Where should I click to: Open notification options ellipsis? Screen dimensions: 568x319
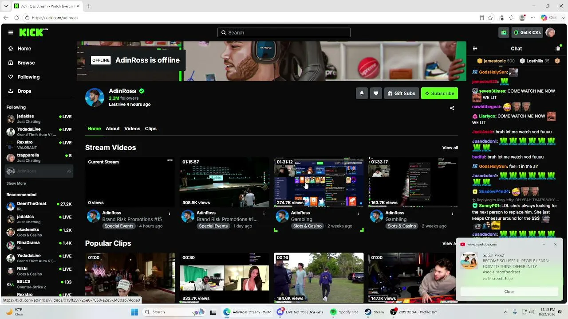(x=543, y=244)
